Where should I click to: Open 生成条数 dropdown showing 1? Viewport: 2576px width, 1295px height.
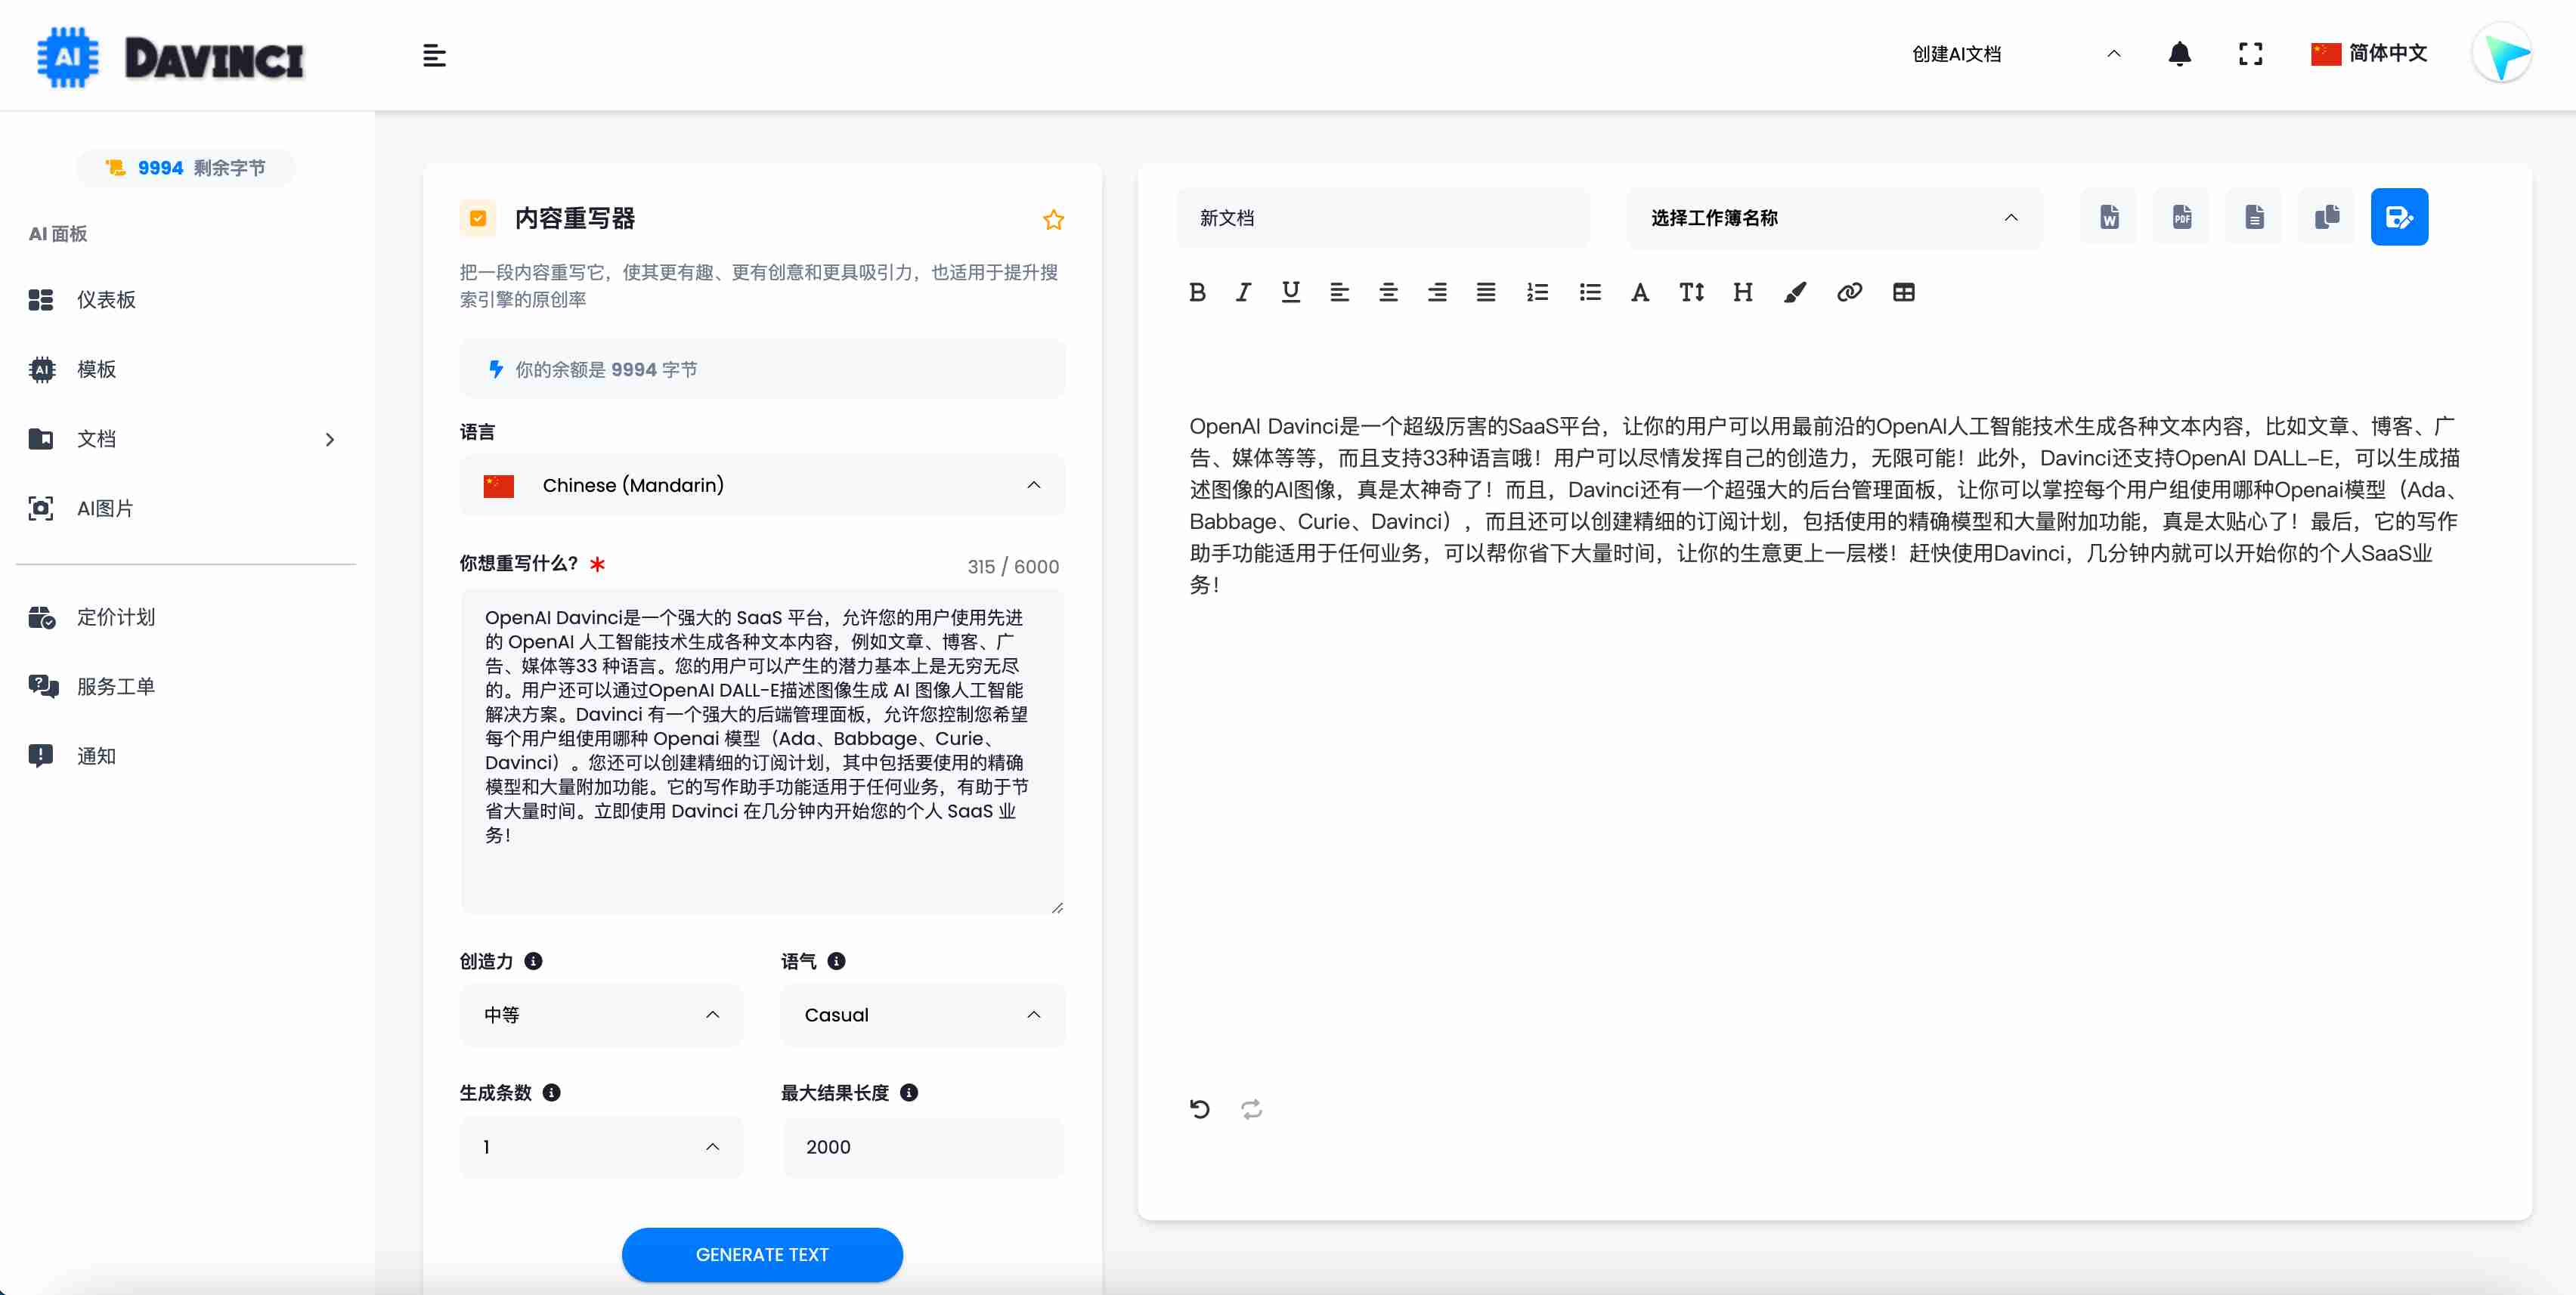(601, 1147)
